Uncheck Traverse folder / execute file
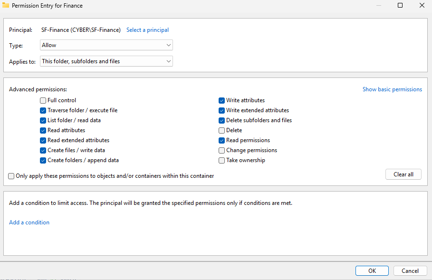 [43, 110]
